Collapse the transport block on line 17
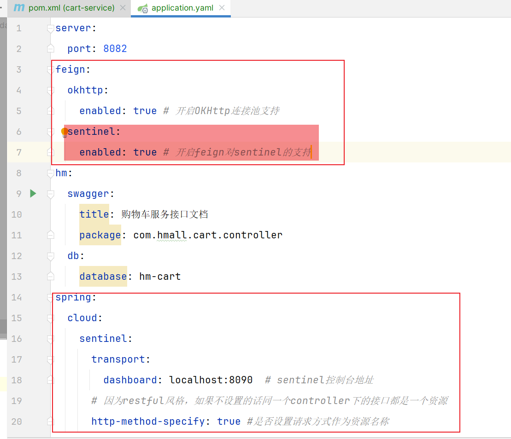Screen dimensions: 511x439 click(51, 360)
